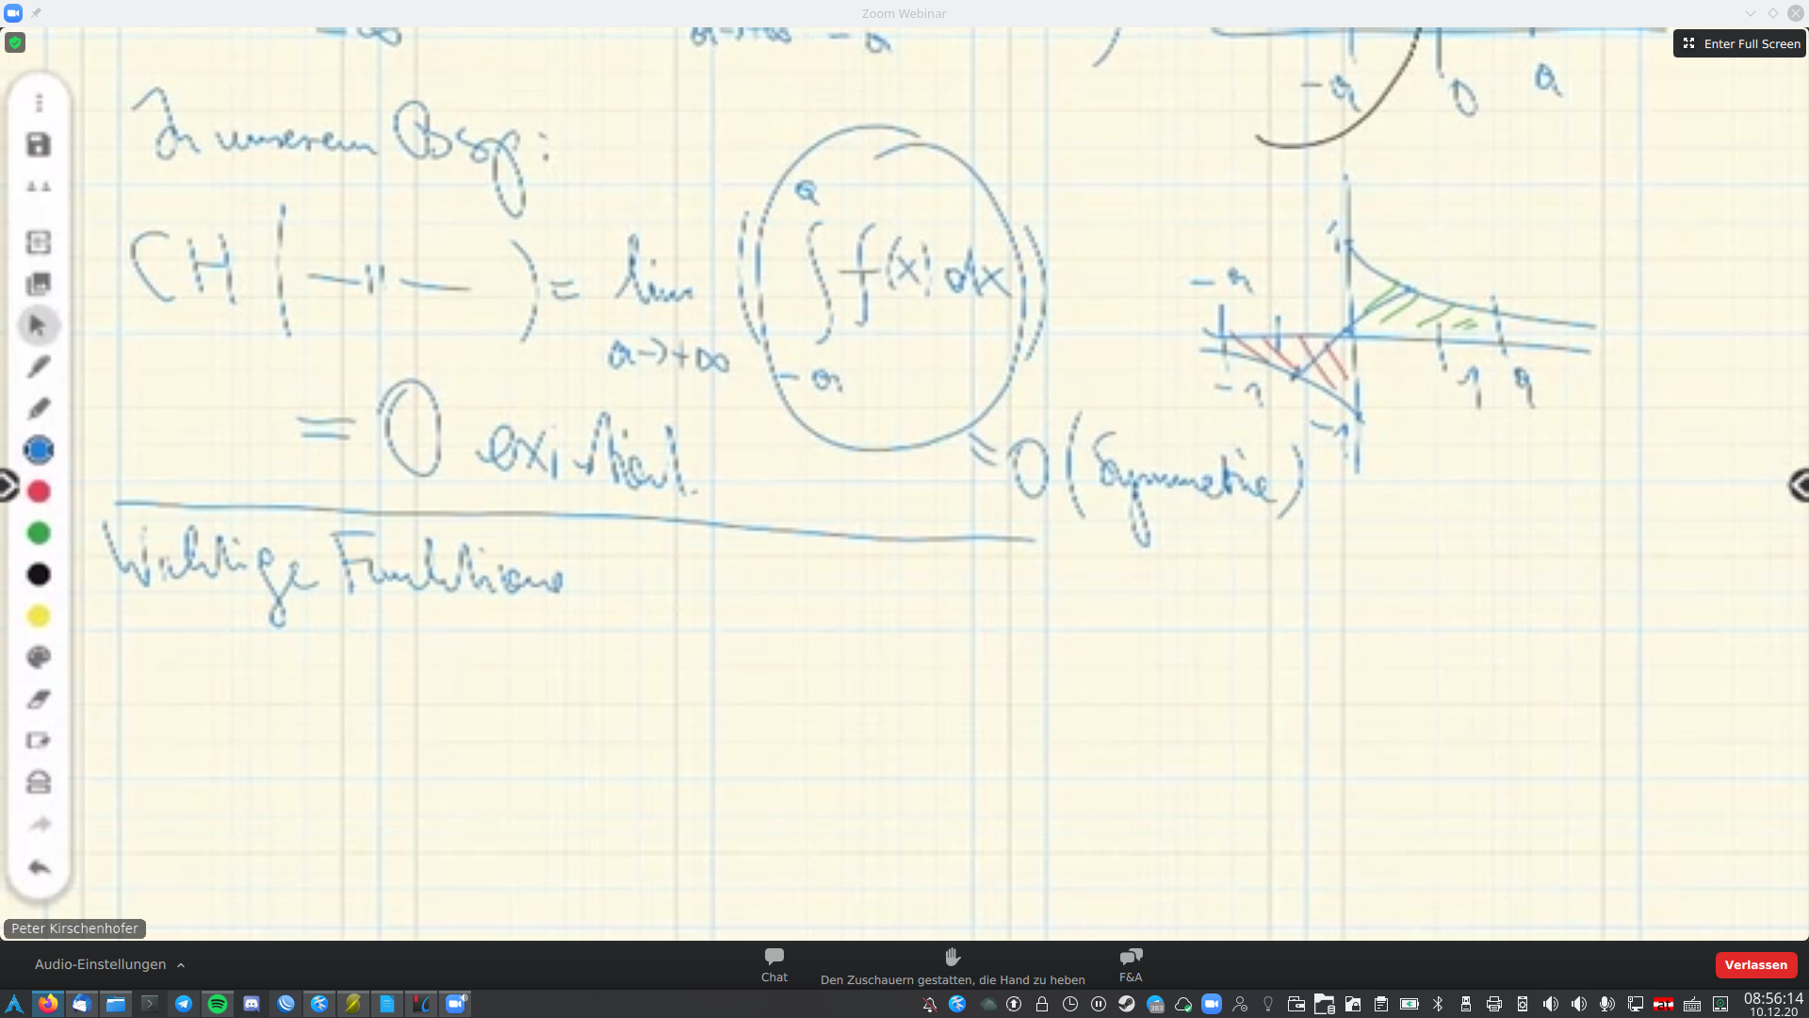Click the Verlassen button
Screen dimensions: 1809x1018
pyautogui.click(x=1755, y=964)
